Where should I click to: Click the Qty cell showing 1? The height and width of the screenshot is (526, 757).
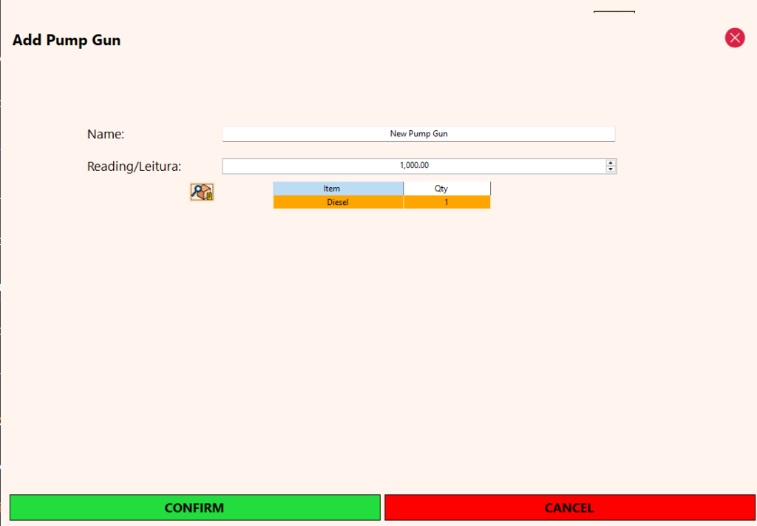447,202
